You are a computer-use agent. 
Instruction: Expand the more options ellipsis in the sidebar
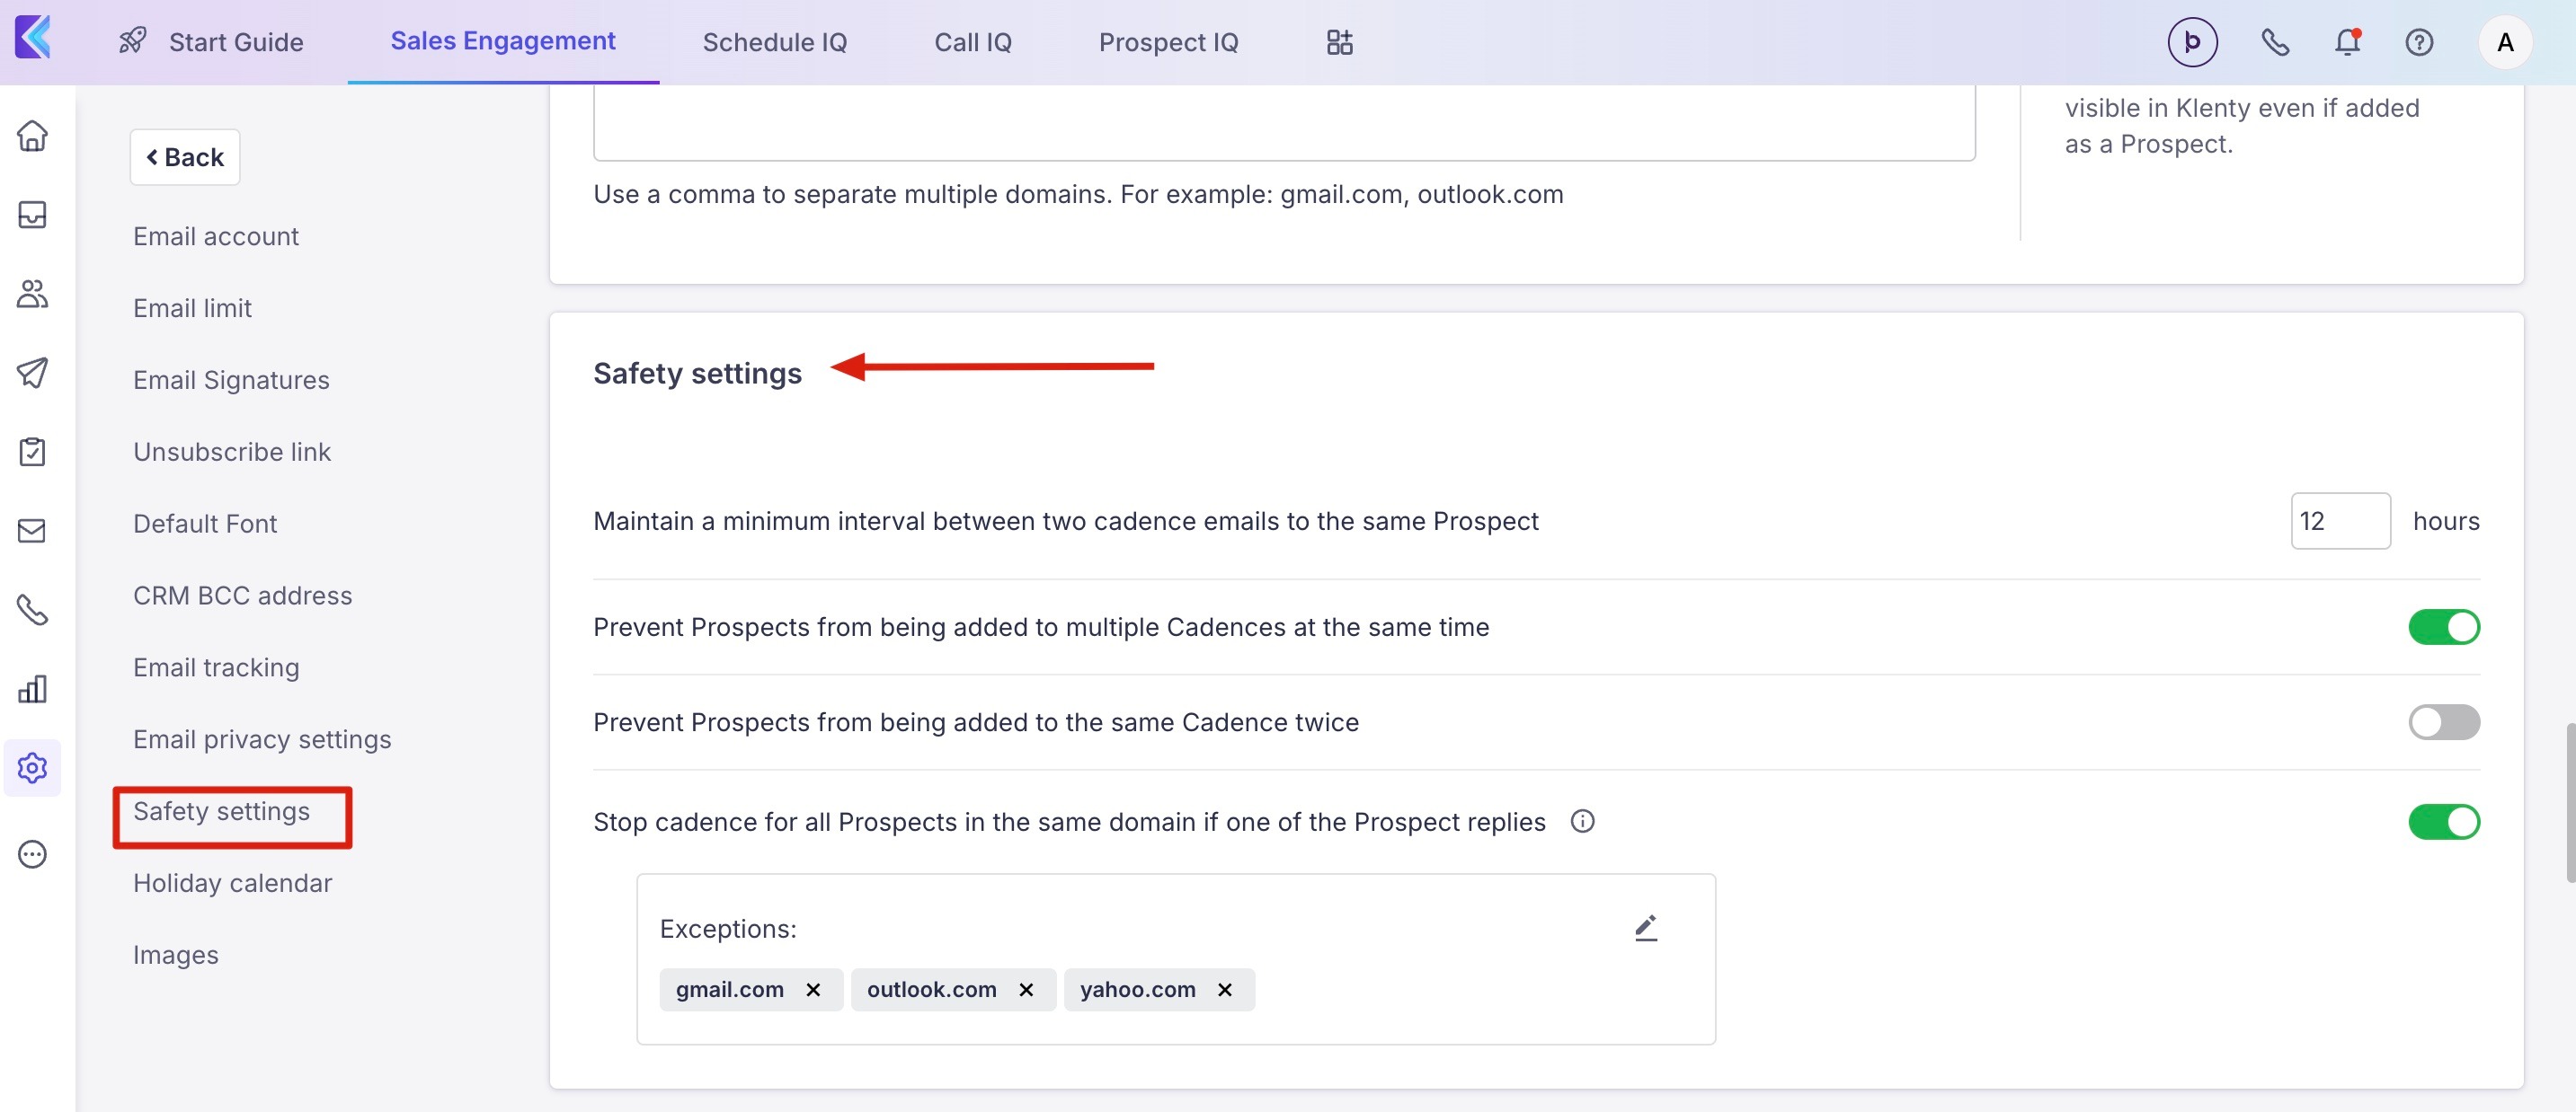32,854
